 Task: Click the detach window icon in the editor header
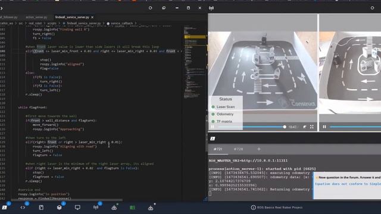tap(164, 8)
